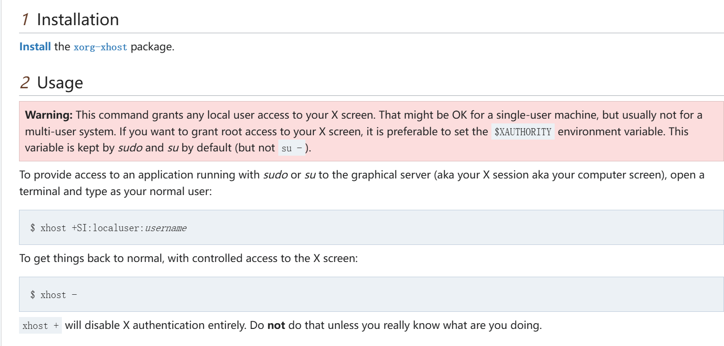Click italic "sudo" inside the warning box
The height and width of the screenshot is (346, 724).
pyautogui.click(x=129, y=148)
